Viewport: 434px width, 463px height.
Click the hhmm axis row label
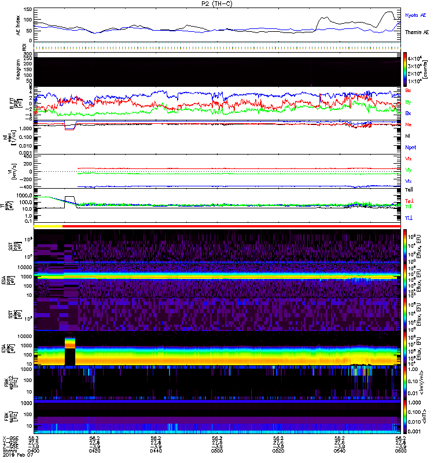click(9, 451)
